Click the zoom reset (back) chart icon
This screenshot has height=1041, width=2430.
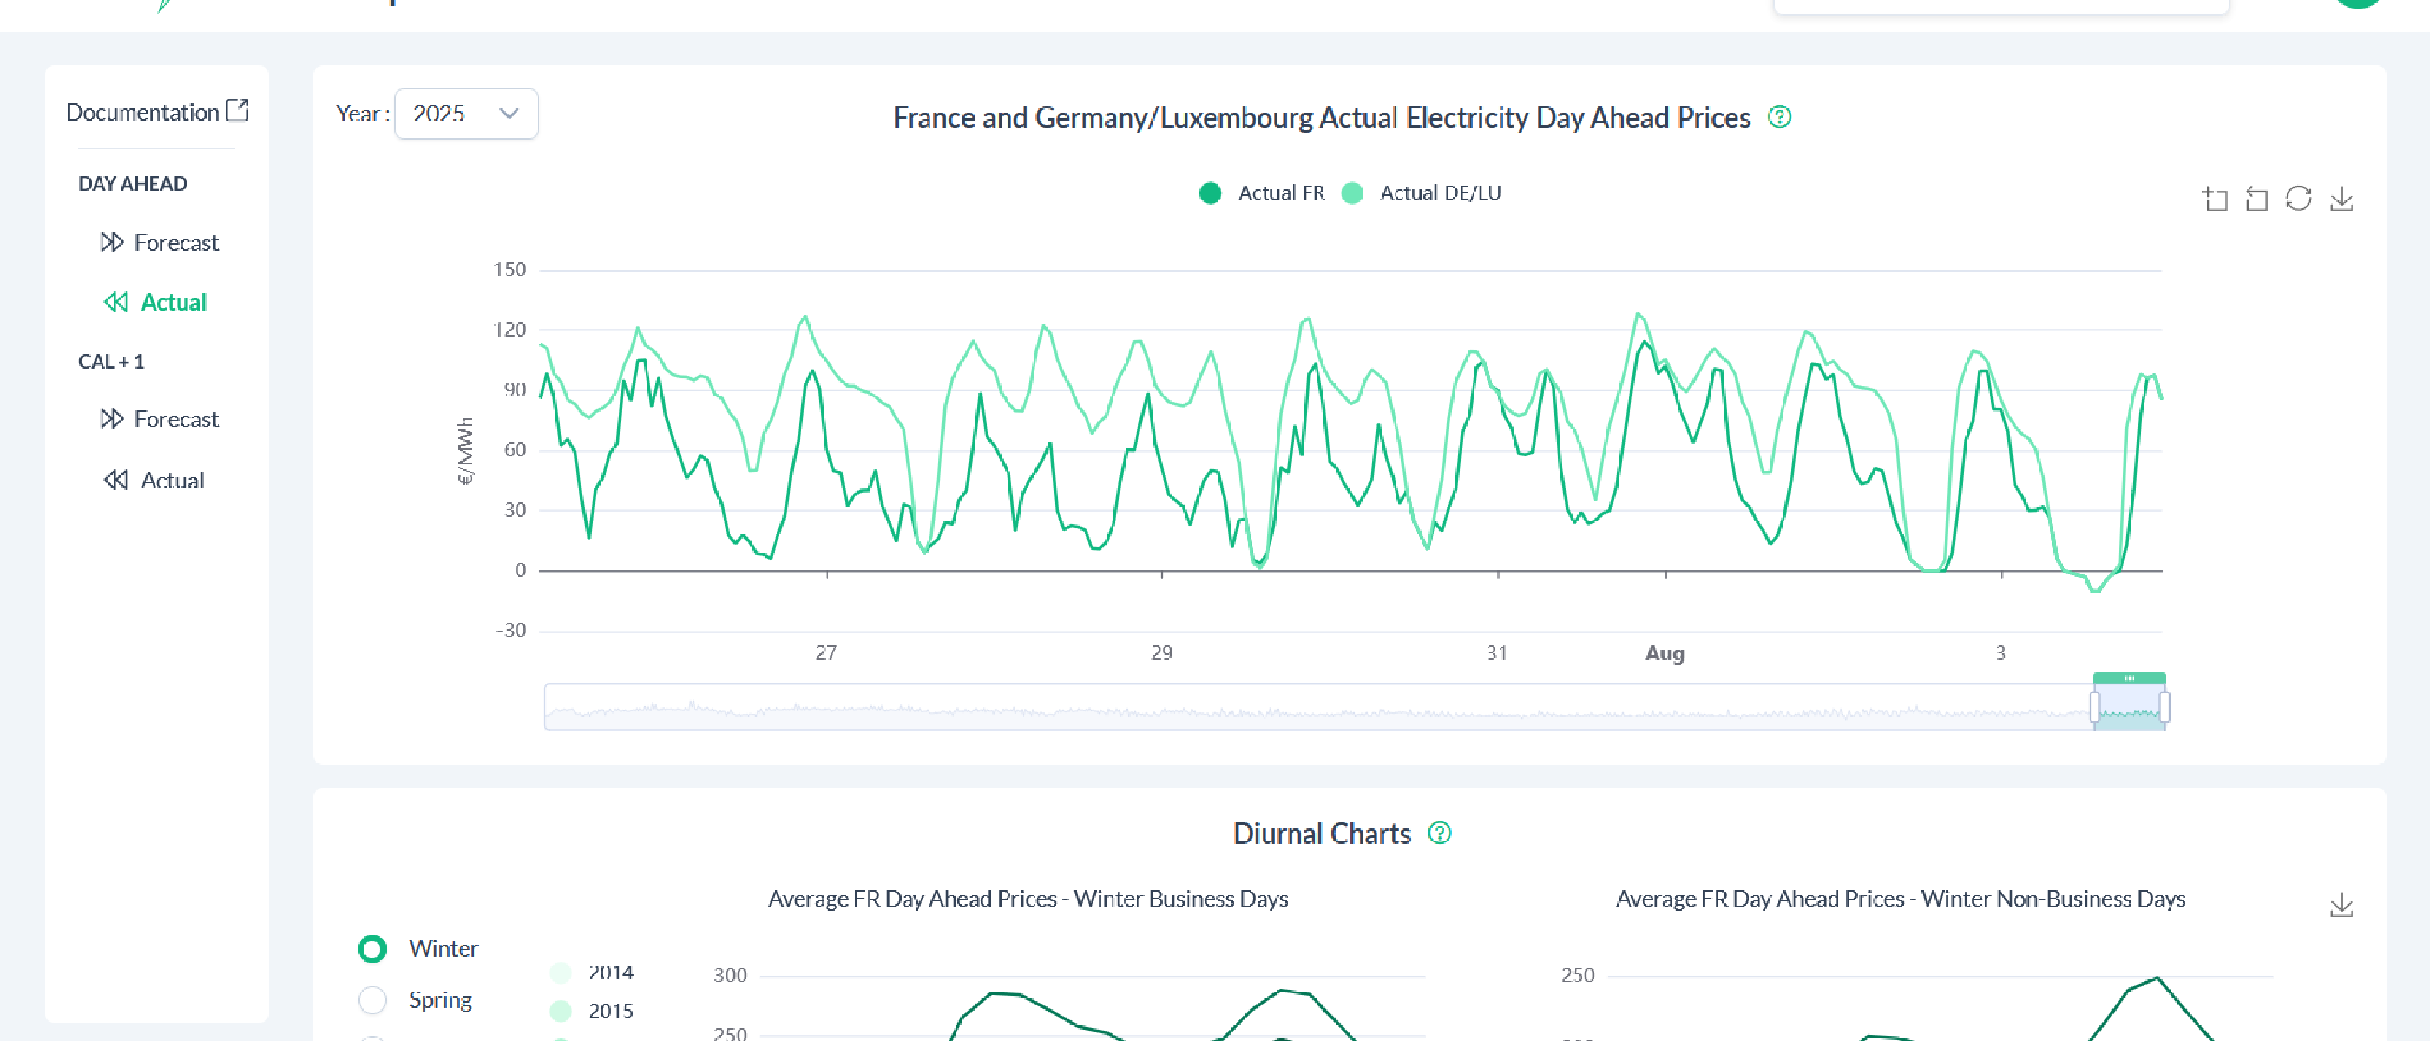coord(2256,199)
